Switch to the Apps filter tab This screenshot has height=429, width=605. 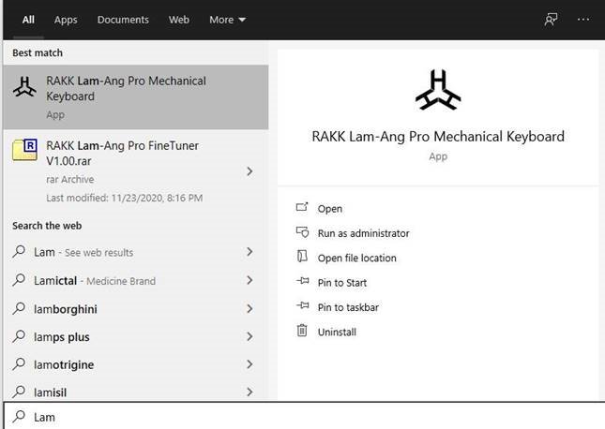click(66, 19)
